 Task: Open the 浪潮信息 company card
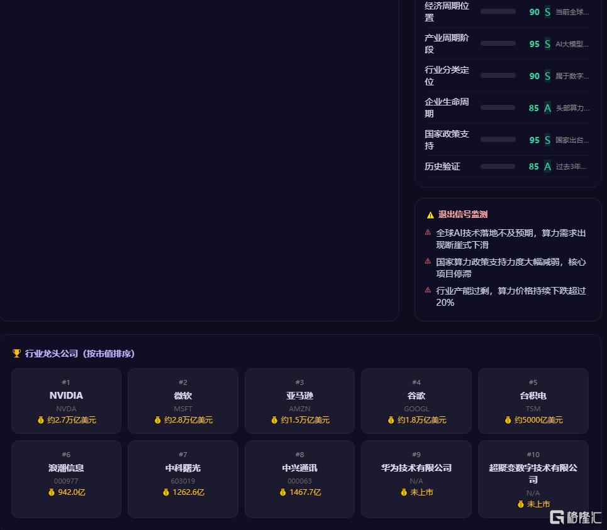[x=66, y=479]
